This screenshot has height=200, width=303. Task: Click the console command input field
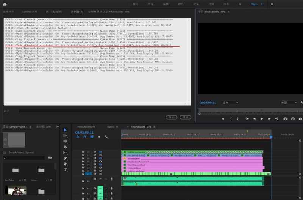point(105,111)
